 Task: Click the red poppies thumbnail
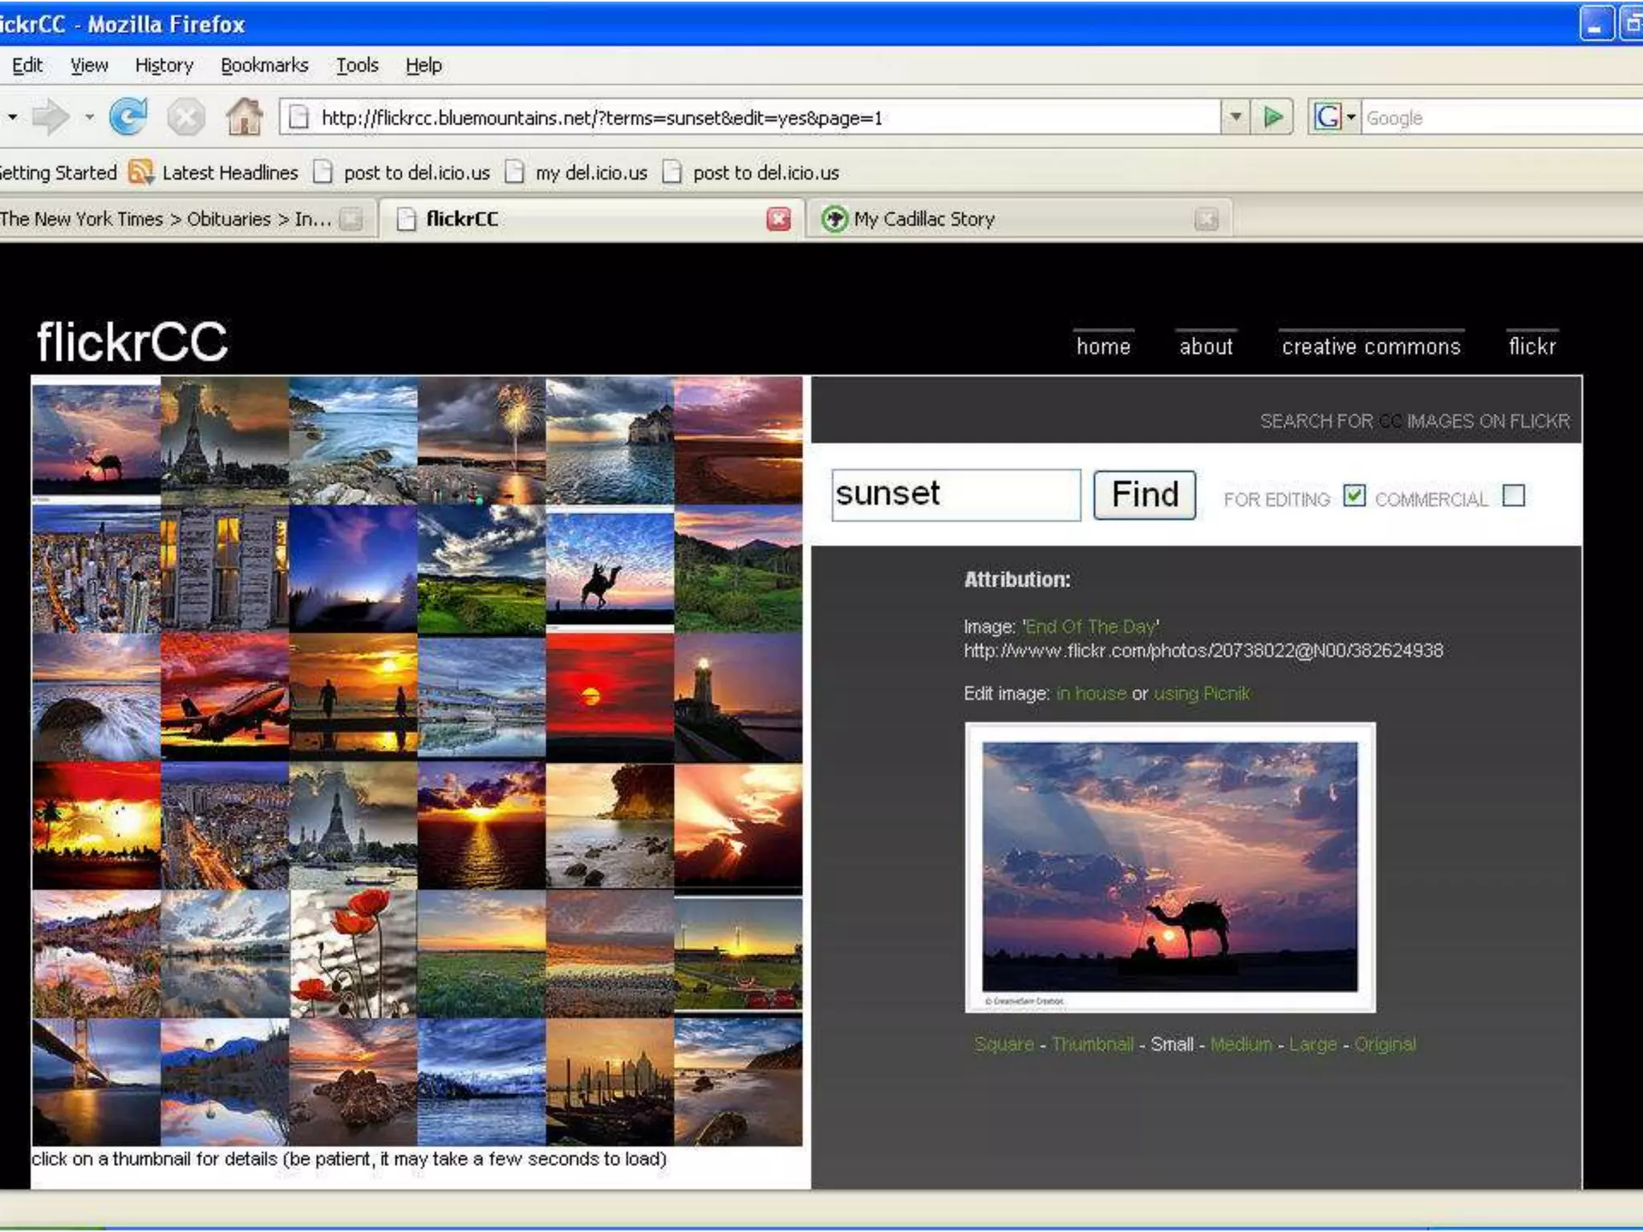[x=353, y=954]
